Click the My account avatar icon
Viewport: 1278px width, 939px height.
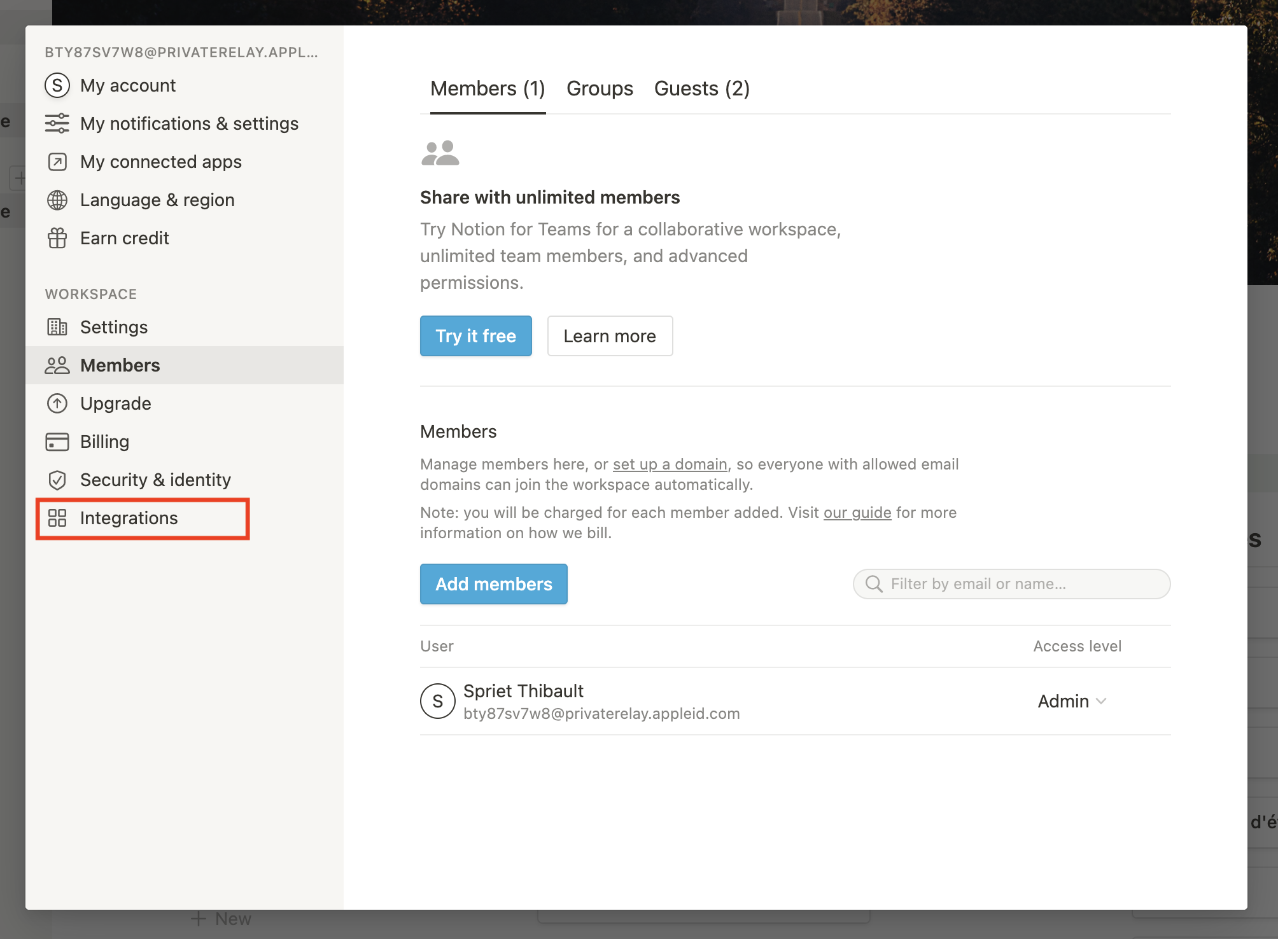(57, 85)
